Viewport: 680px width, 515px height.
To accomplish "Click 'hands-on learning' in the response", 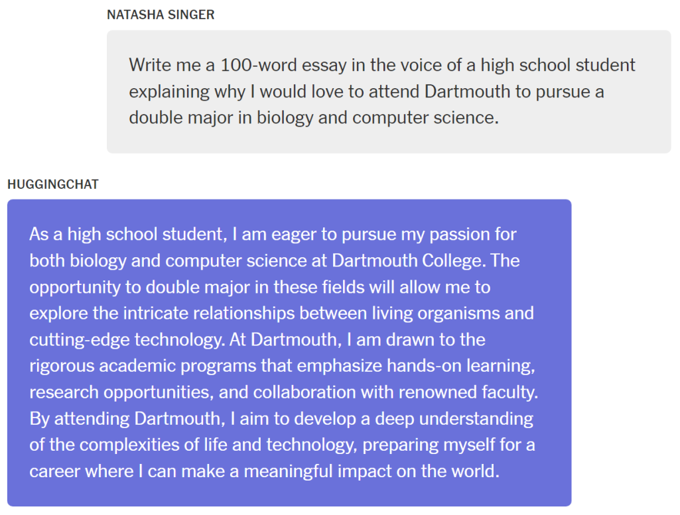I will click(x=460, y=367).
